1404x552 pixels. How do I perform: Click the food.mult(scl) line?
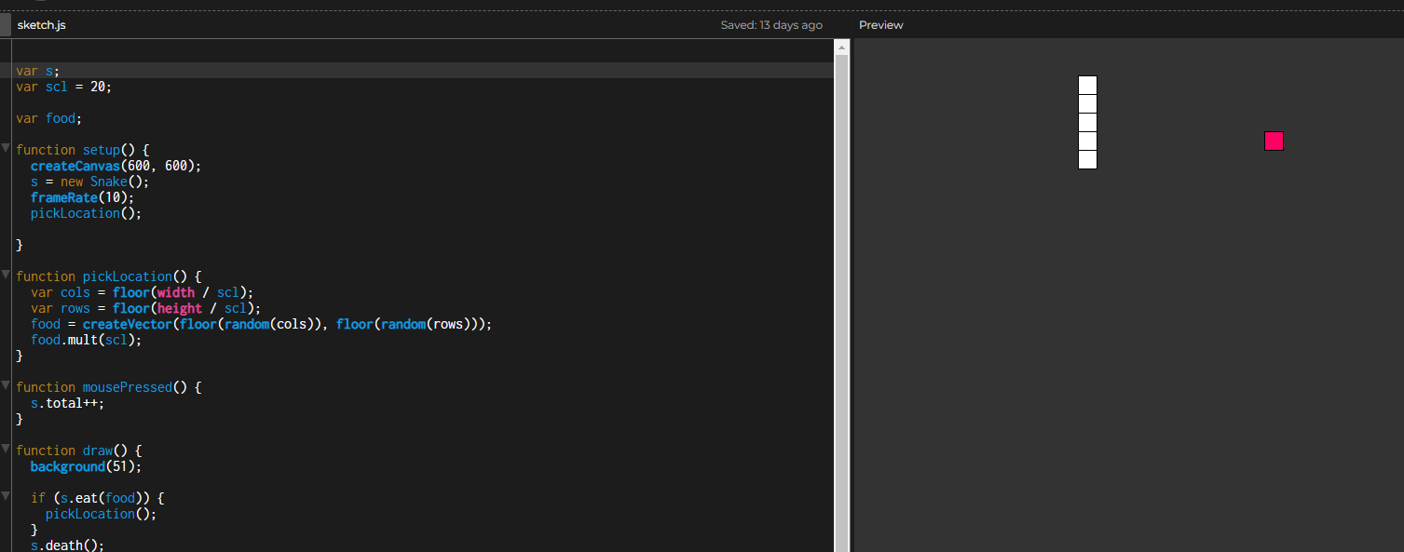click(87, 340)
